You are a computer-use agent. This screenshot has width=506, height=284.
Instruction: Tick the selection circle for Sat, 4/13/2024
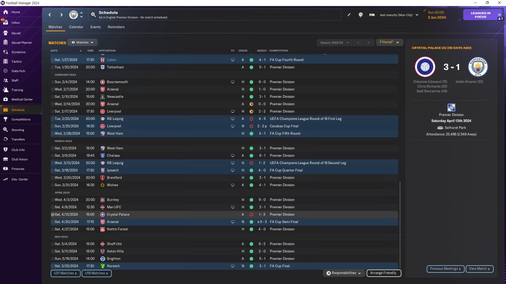point(53,215)
